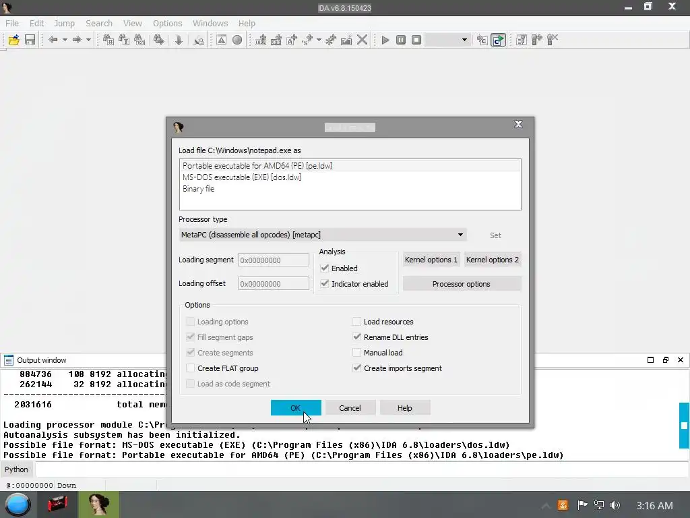
Task: Toggle the Create imports segment checkbox
Action: point(357,368)
